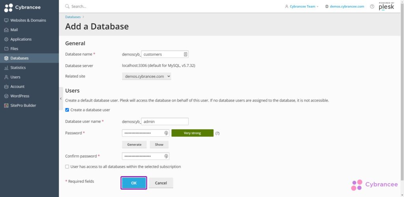Click the Password field
Screen dimensions: 404x197
tap(146, 133)
